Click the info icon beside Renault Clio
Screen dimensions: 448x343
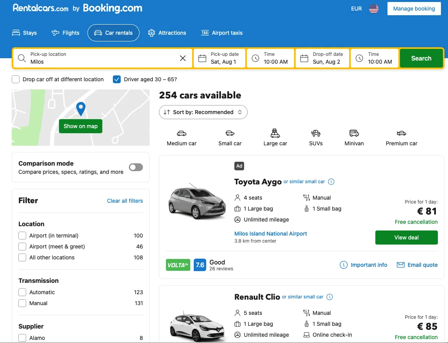pyautogui.click(x=329, y=297)
